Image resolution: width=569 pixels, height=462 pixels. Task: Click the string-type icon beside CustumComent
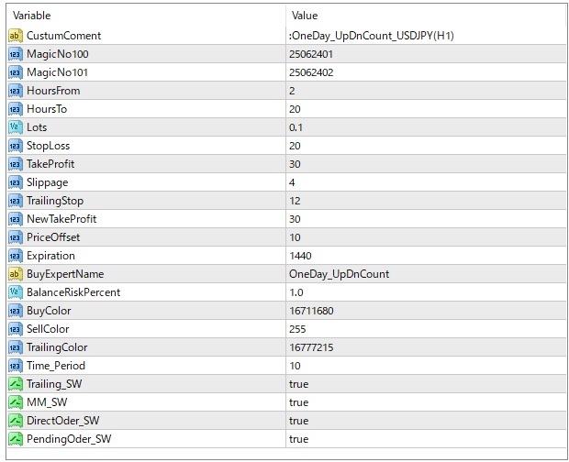pyautogui.click(x=15, y=36)
